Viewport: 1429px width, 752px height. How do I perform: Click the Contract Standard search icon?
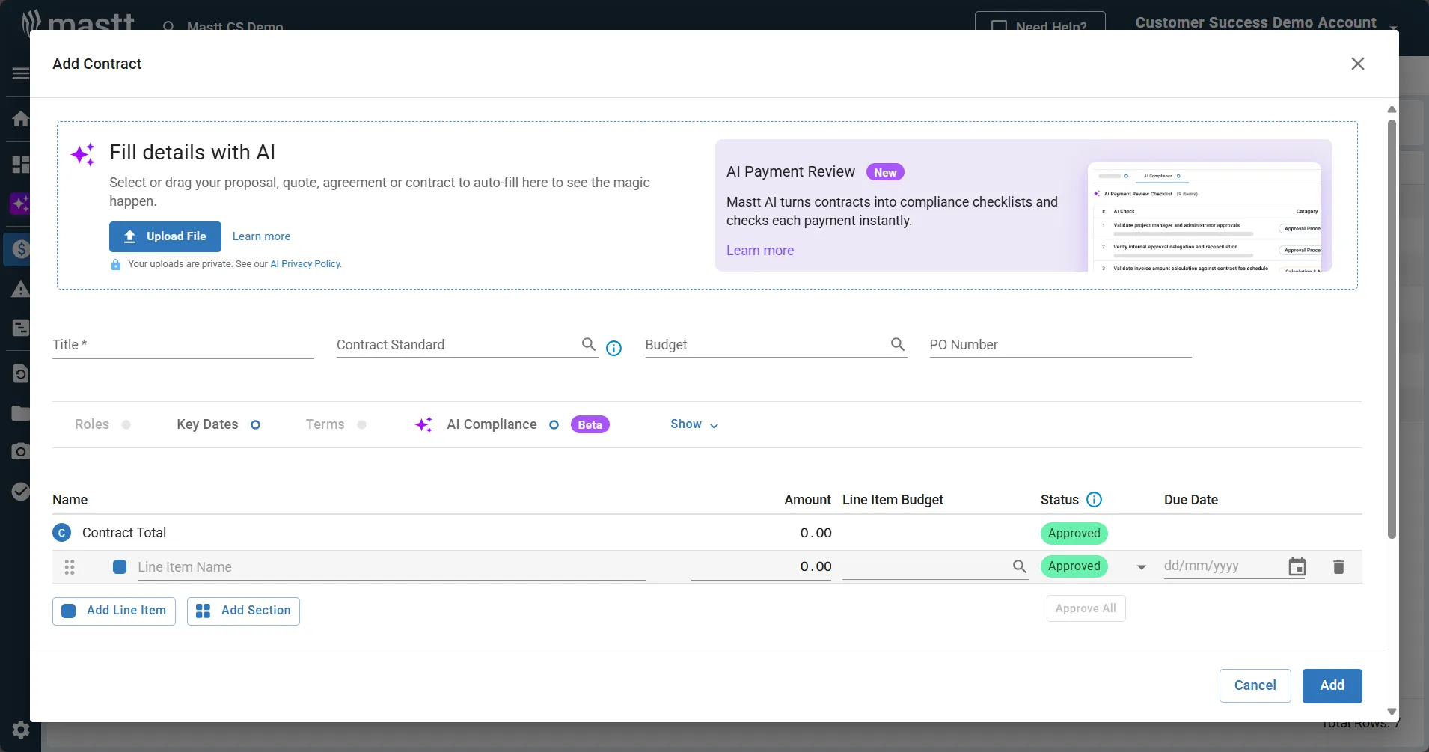[589, 344]
